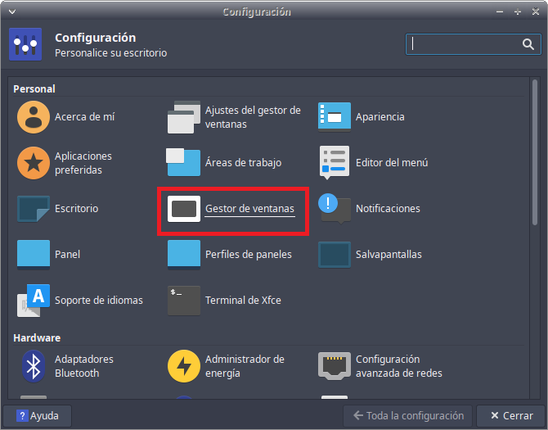
Task: Open the Acerca de mí icon
Action: (34, 117)
